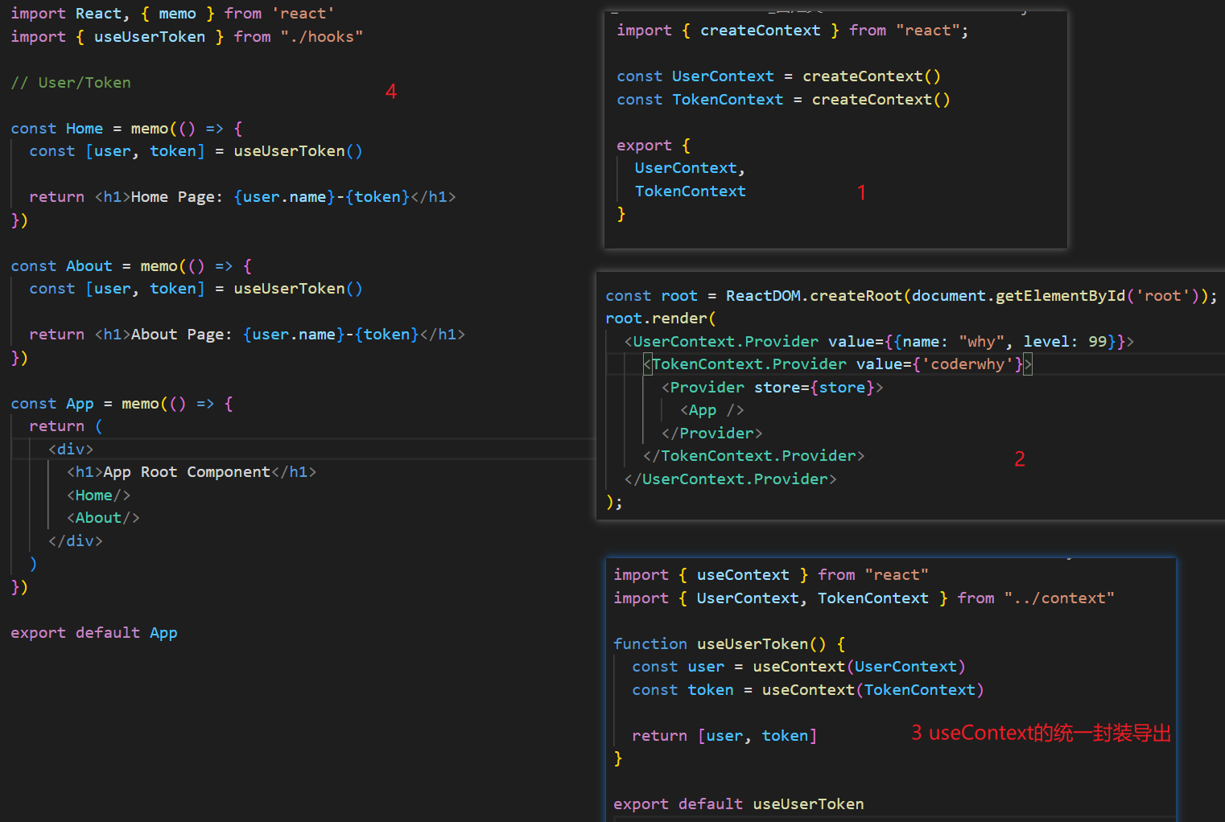Click the "return [user, token]" statement

pos(724,736)
